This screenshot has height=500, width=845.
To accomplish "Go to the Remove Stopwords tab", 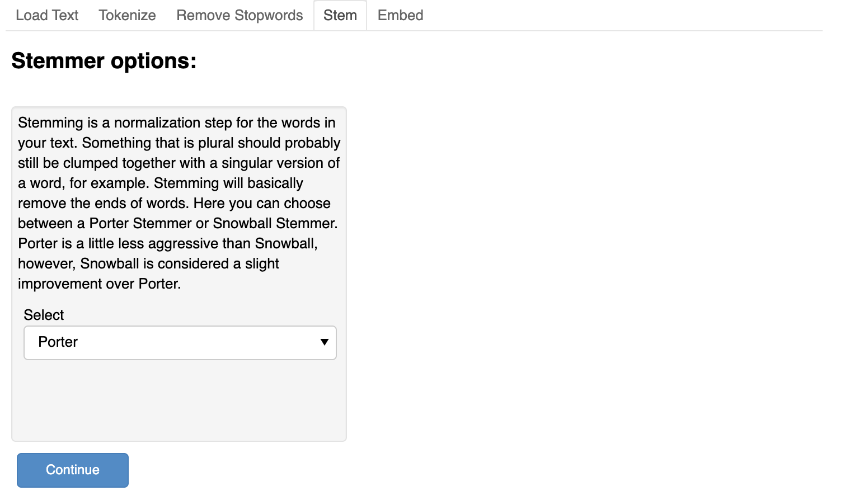I will click(240, 16).
